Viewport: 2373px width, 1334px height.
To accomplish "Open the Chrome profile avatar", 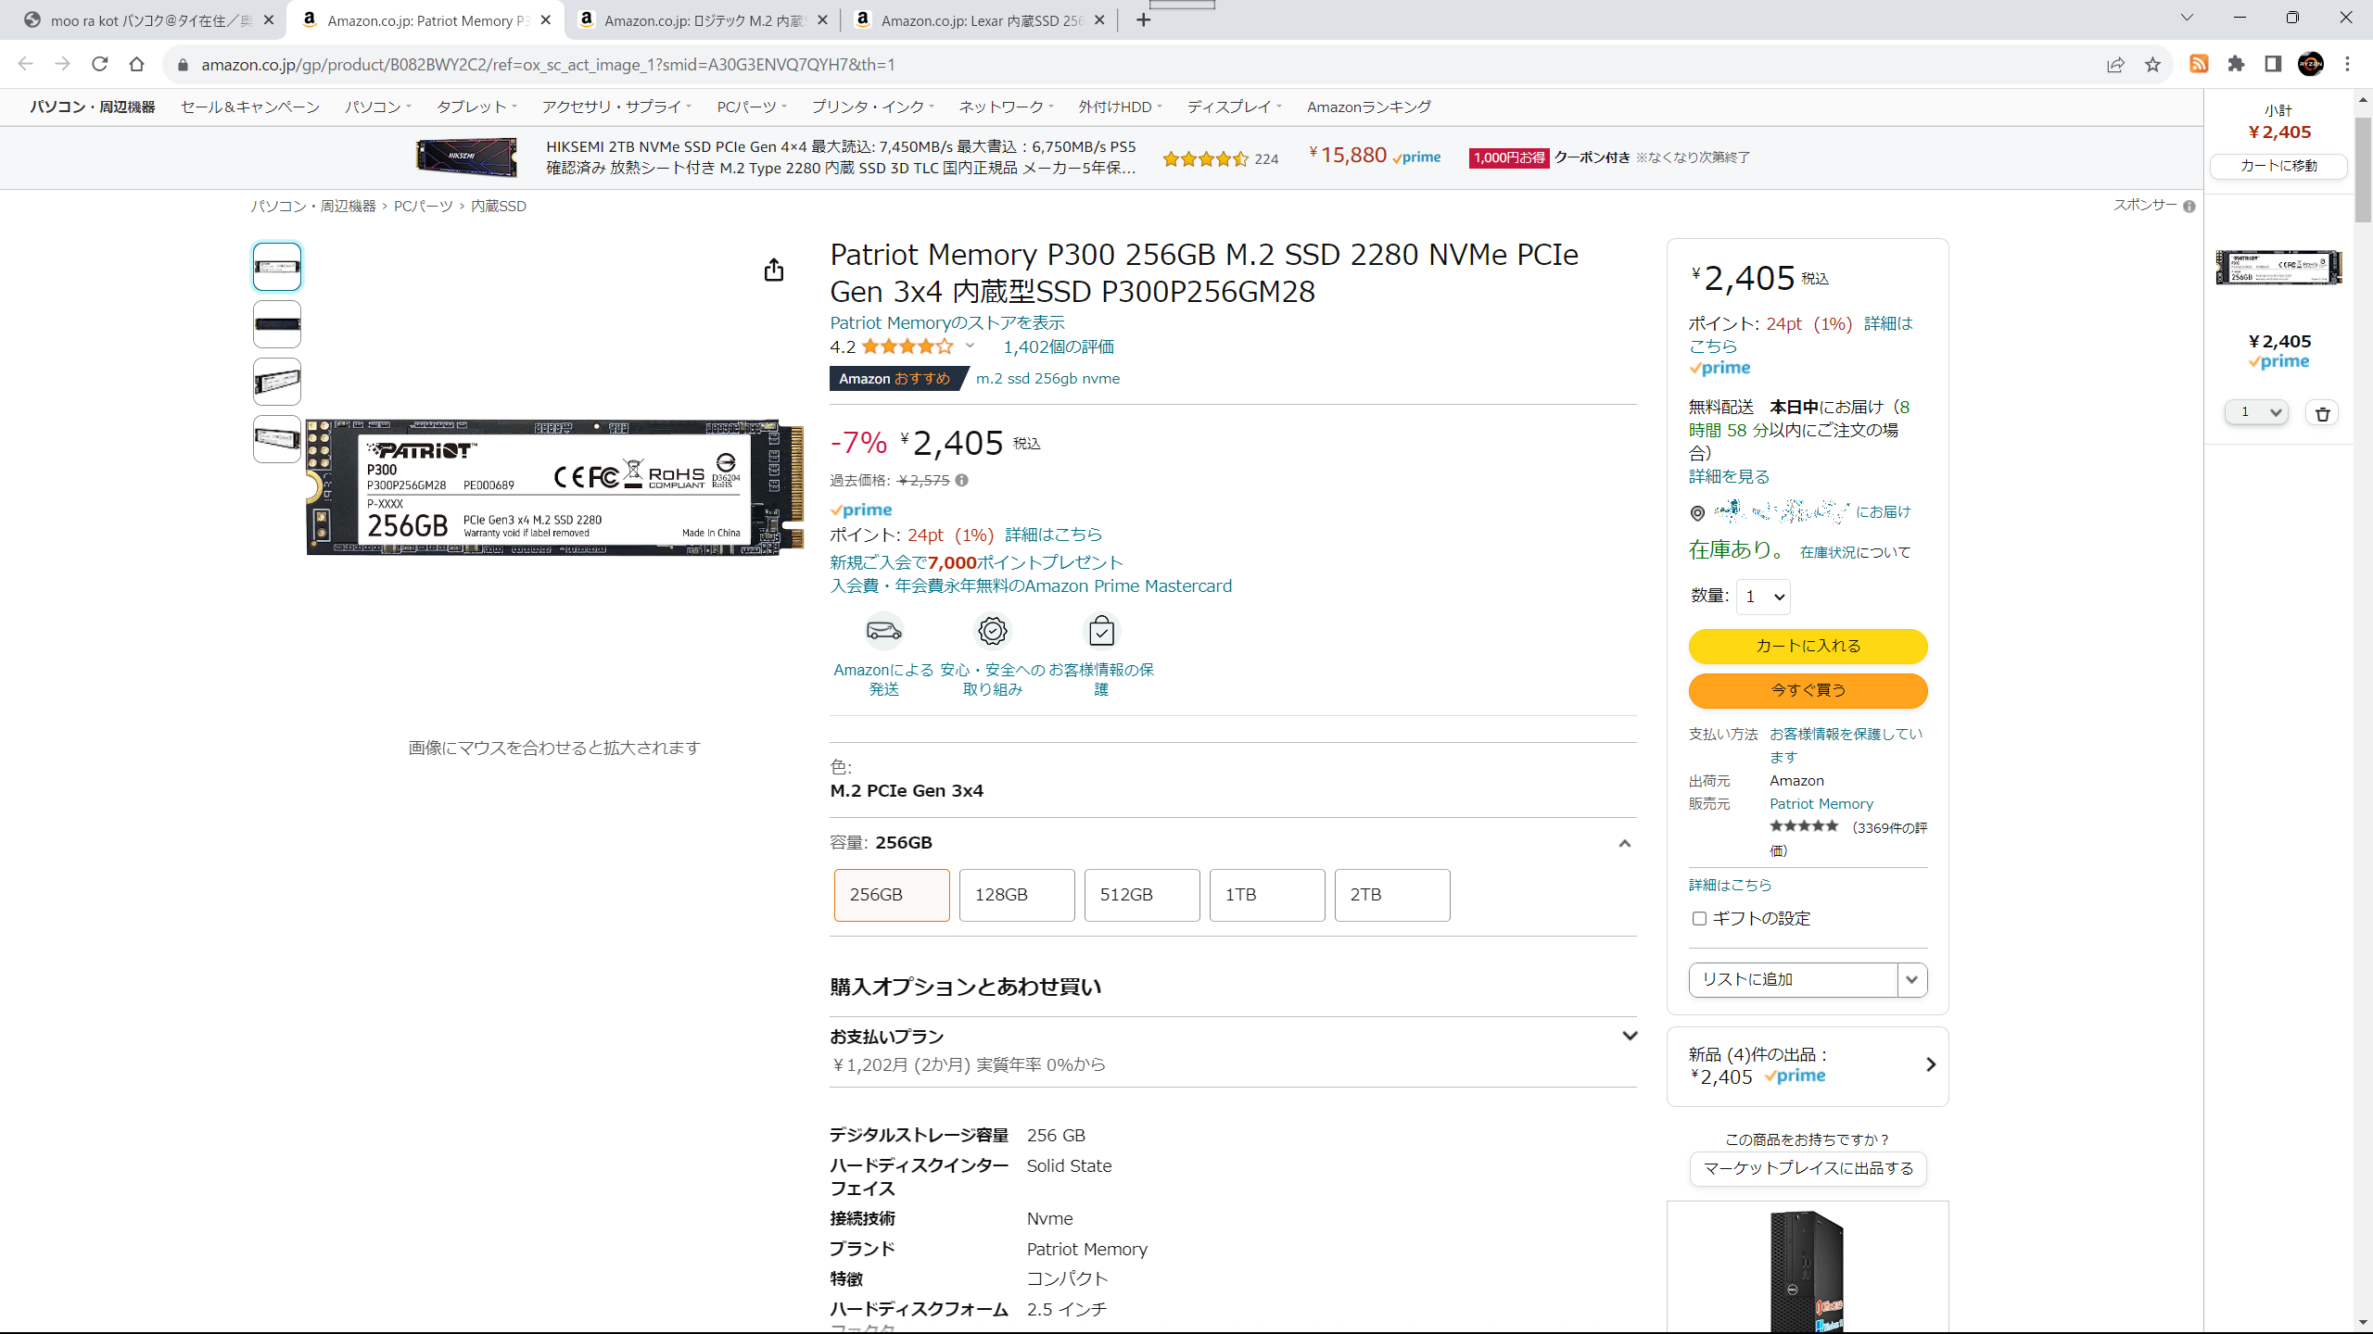I will click(x=2311, y=64).
